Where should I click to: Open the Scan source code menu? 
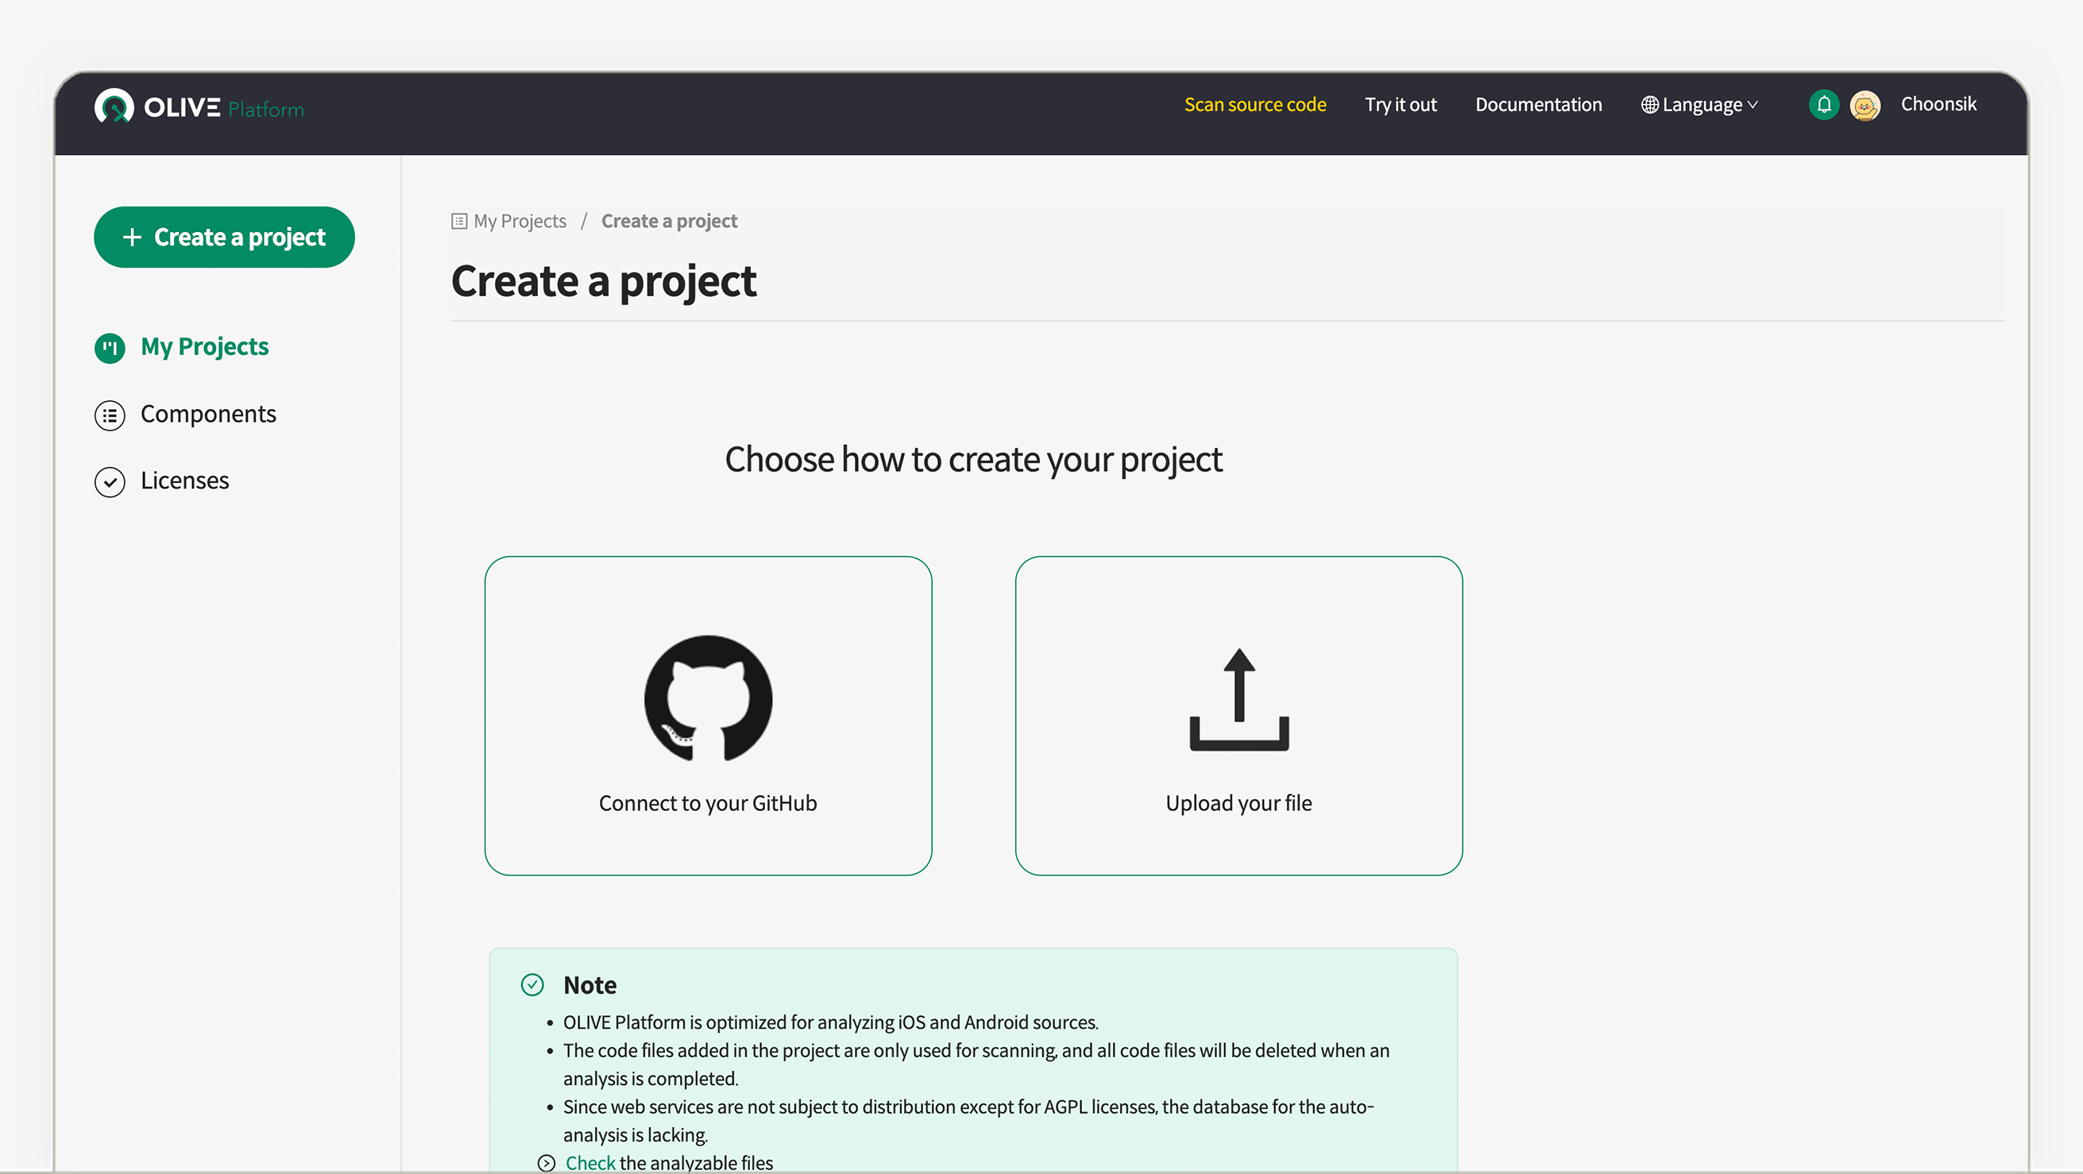1254,105
